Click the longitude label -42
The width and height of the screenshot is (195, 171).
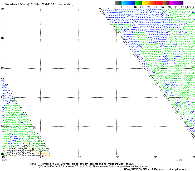coord(40,157)
